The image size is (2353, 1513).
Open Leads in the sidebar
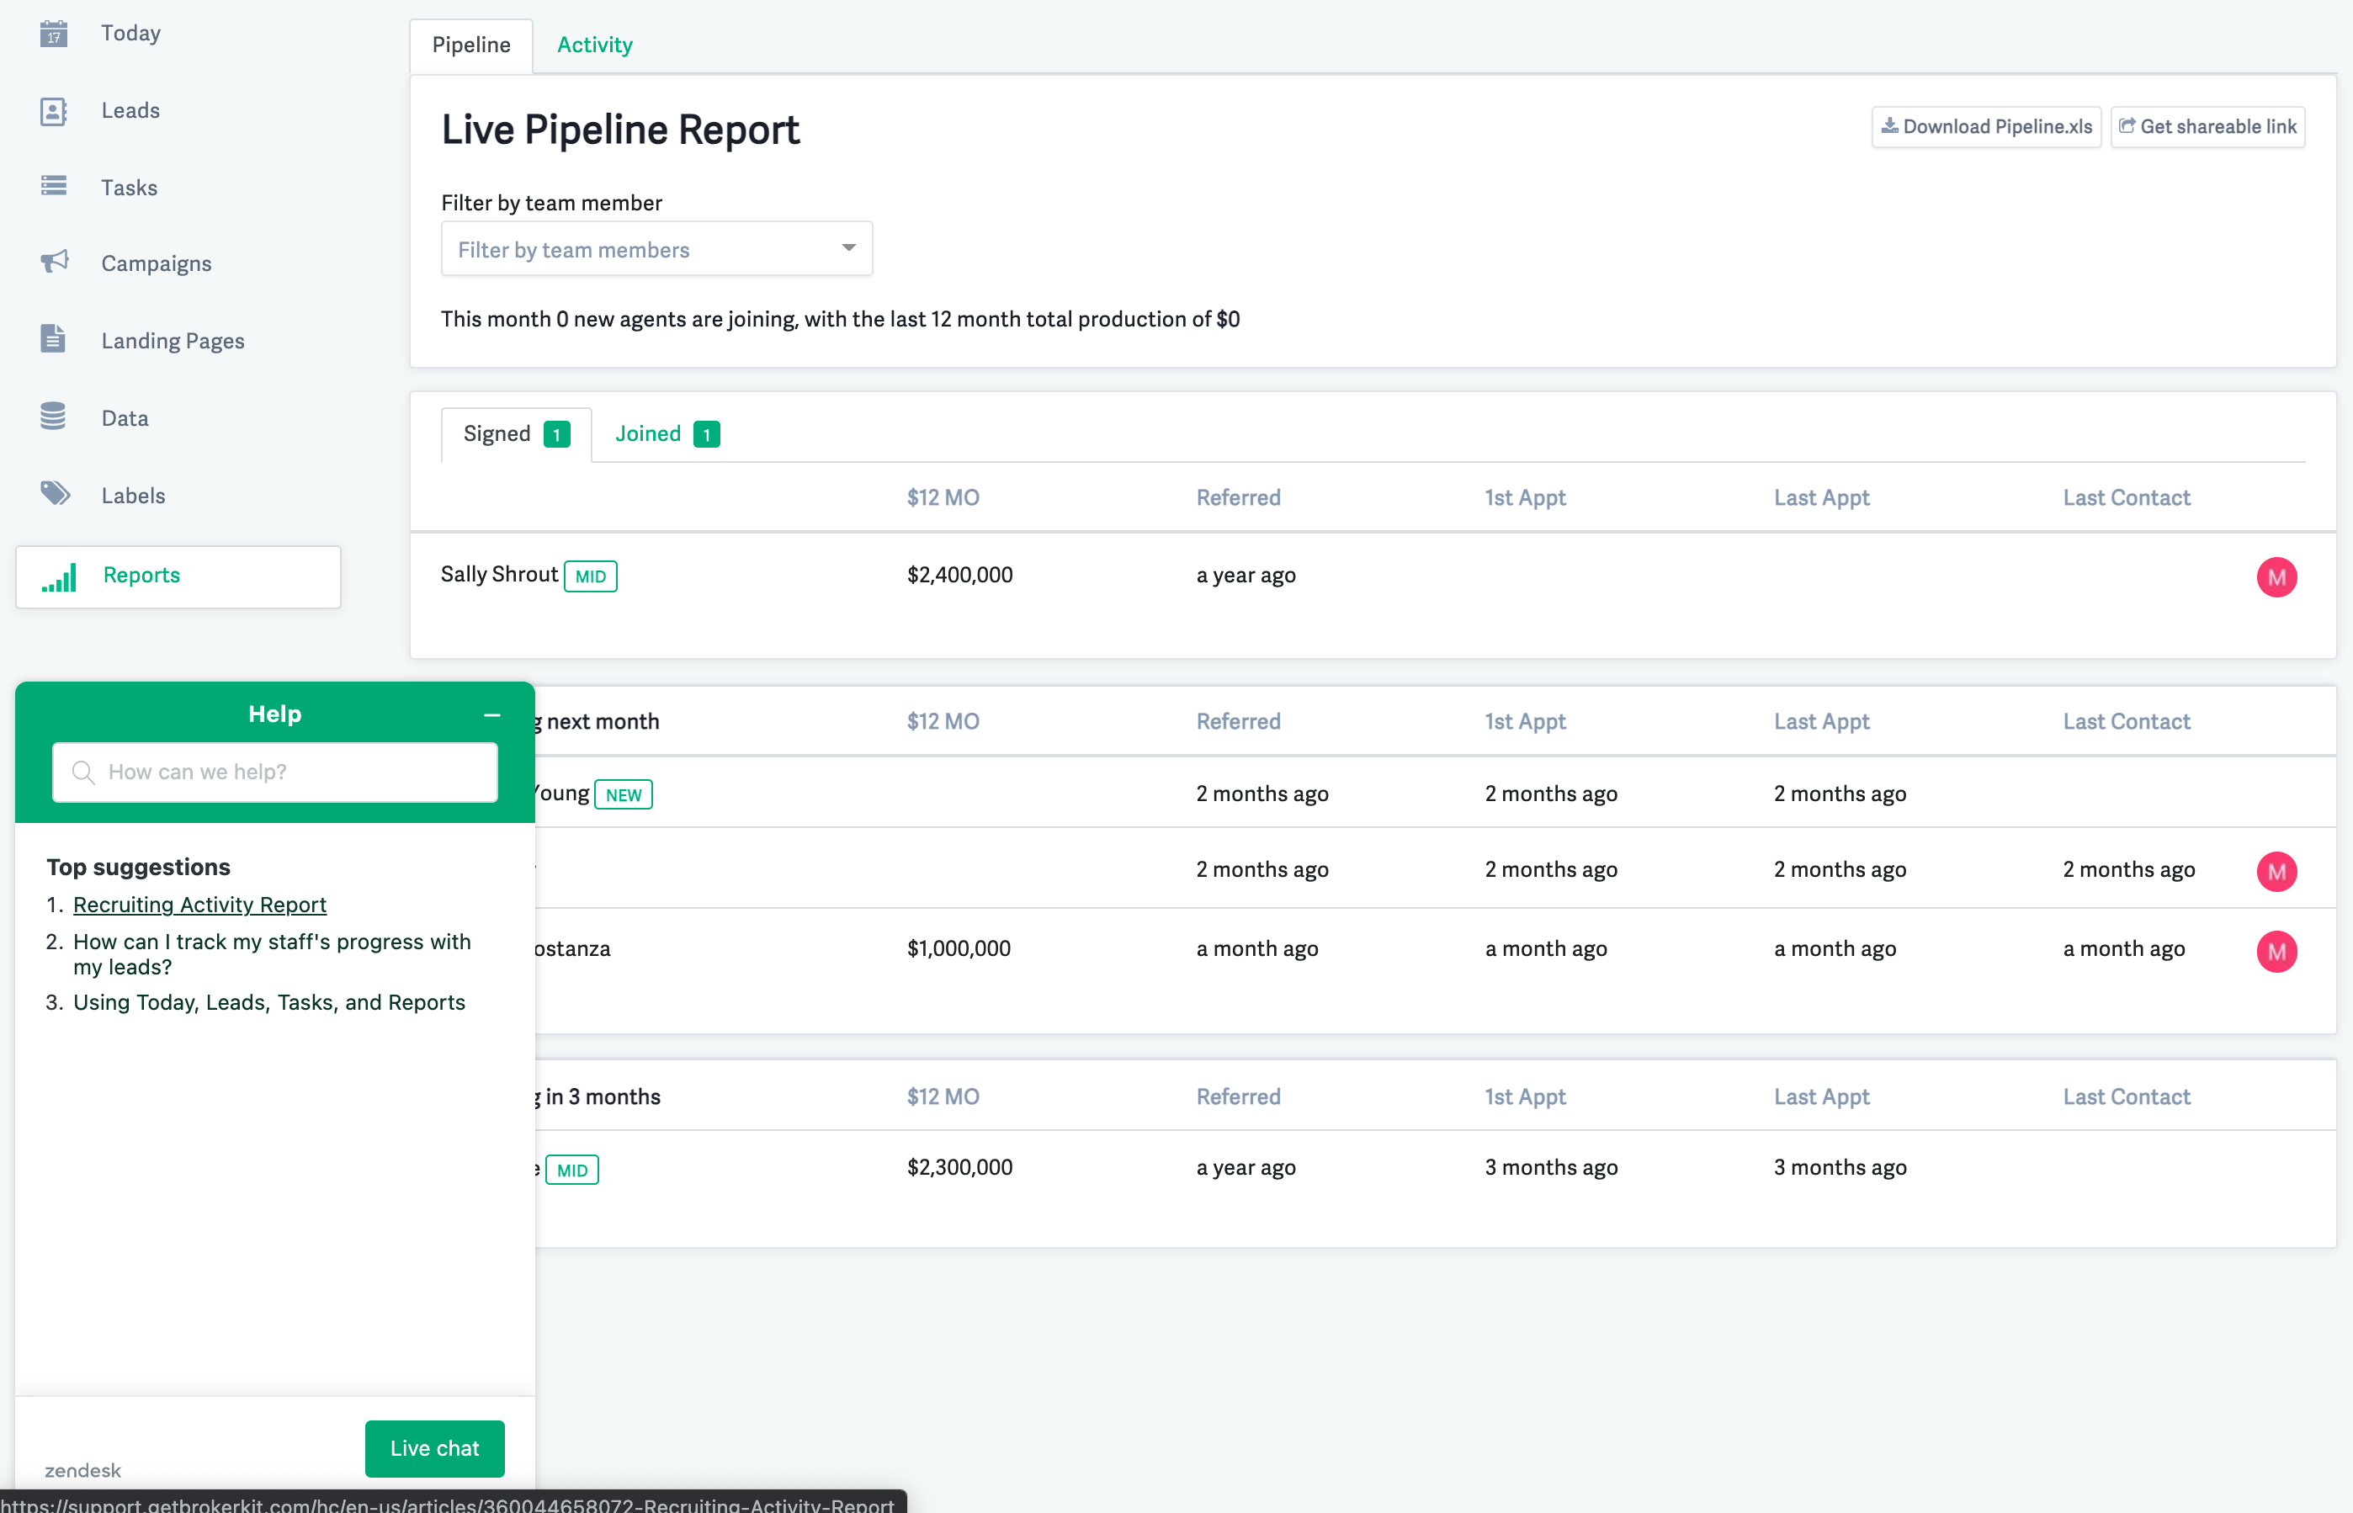130,110
